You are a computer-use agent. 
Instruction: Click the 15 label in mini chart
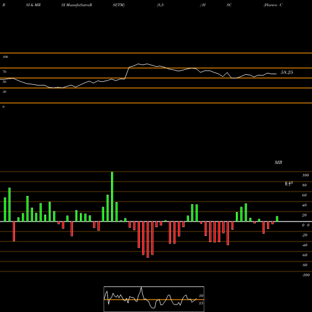point(201,303)
